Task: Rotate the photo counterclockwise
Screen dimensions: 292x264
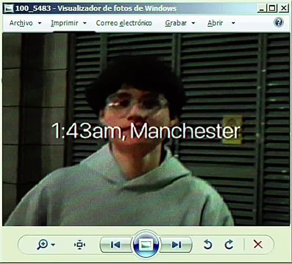Action: (208, 244)
